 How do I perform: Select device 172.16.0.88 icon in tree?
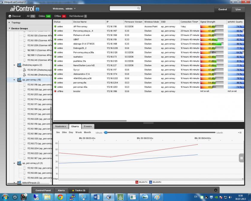(24, 75)
